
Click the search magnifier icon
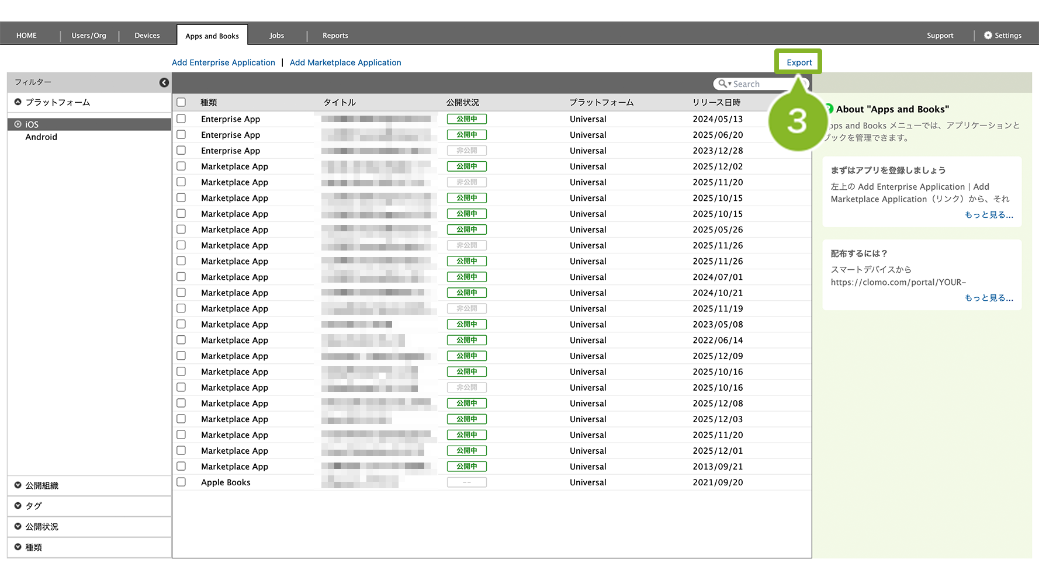pyautogui.click(x=723, y=84)
